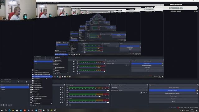Pop out the Scenes dock panel

pos(28,85)
